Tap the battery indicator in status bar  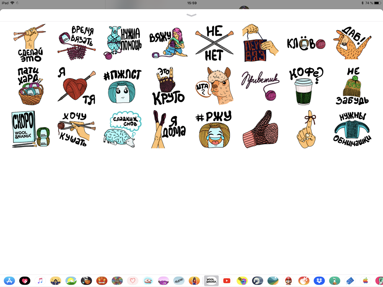click(x=378, y=3)
